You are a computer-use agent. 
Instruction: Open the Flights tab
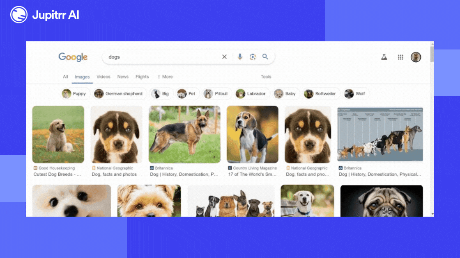pyautogui.click(x=142, y=77)
